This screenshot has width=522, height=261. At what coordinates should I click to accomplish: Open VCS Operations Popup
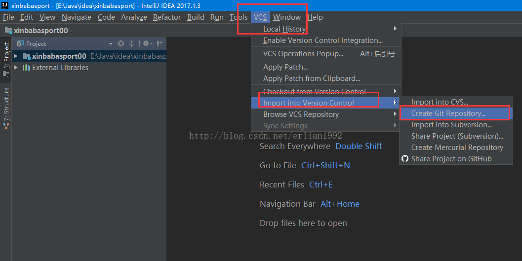tap(326, 54)
